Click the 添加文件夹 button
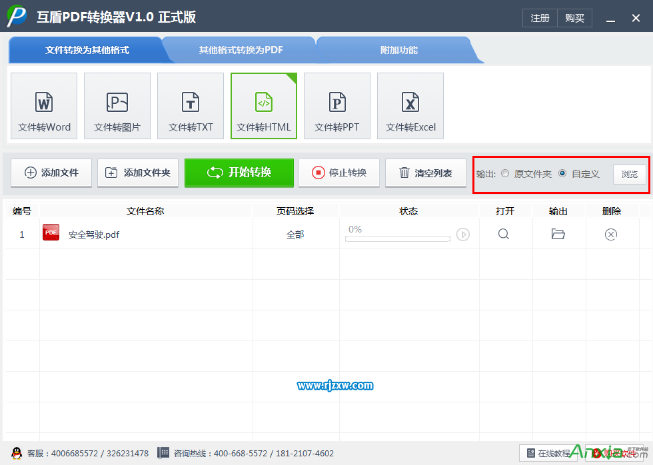Viewport: 653px width, 465px height. pos(138,173)
